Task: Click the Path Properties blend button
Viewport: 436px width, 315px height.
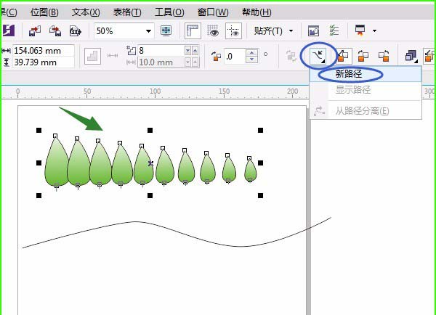Action: click(318, 56)
